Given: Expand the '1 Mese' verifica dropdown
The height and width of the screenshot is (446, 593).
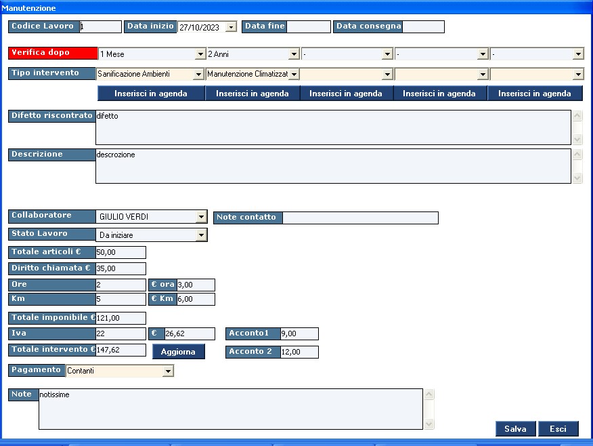Looking at the screenshot, I should click(x=200, y=54).
